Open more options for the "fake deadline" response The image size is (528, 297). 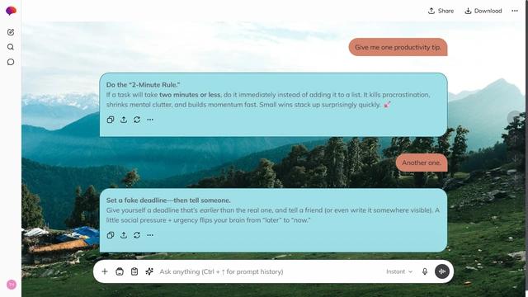click(x=150, y=235)
